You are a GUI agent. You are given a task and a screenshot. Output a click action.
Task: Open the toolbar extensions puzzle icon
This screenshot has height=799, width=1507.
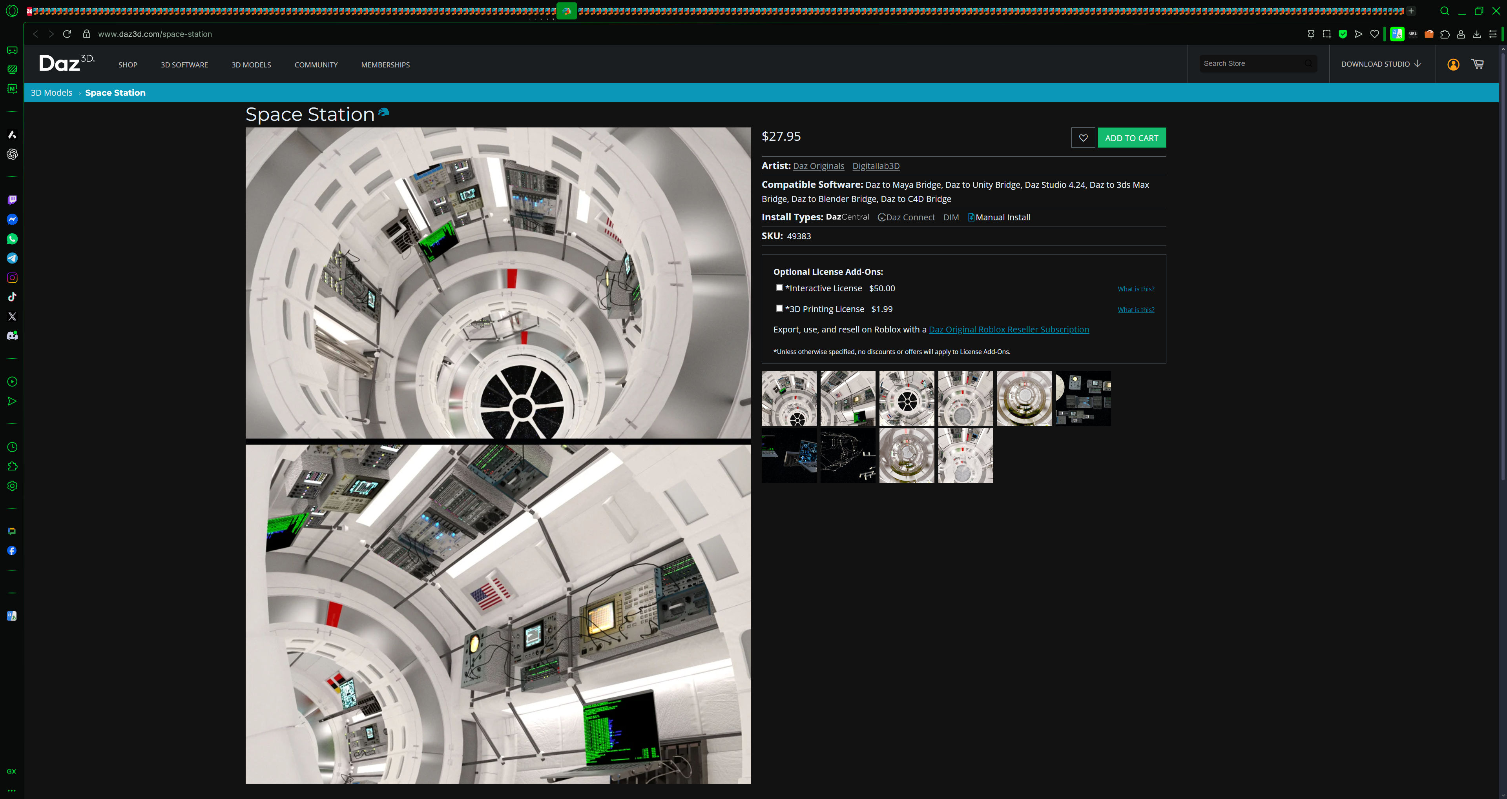click(1445, 34)
